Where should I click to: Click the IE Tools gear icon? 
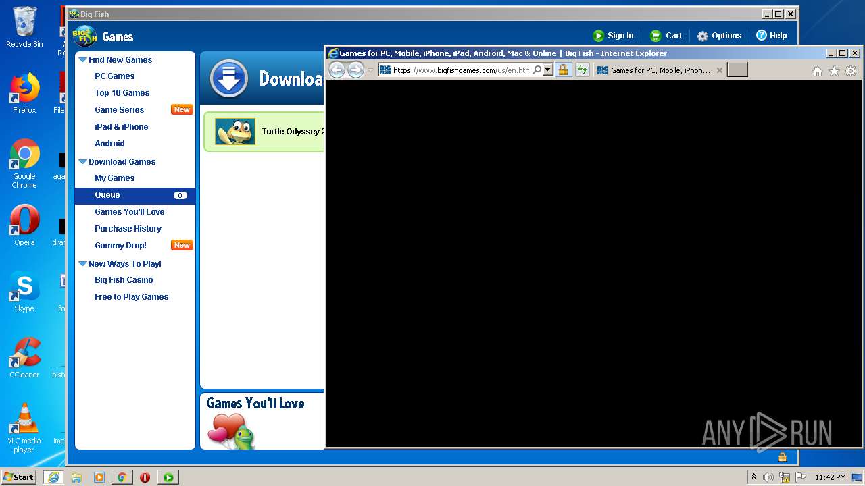pyautogui.click(x=851, y=71)
